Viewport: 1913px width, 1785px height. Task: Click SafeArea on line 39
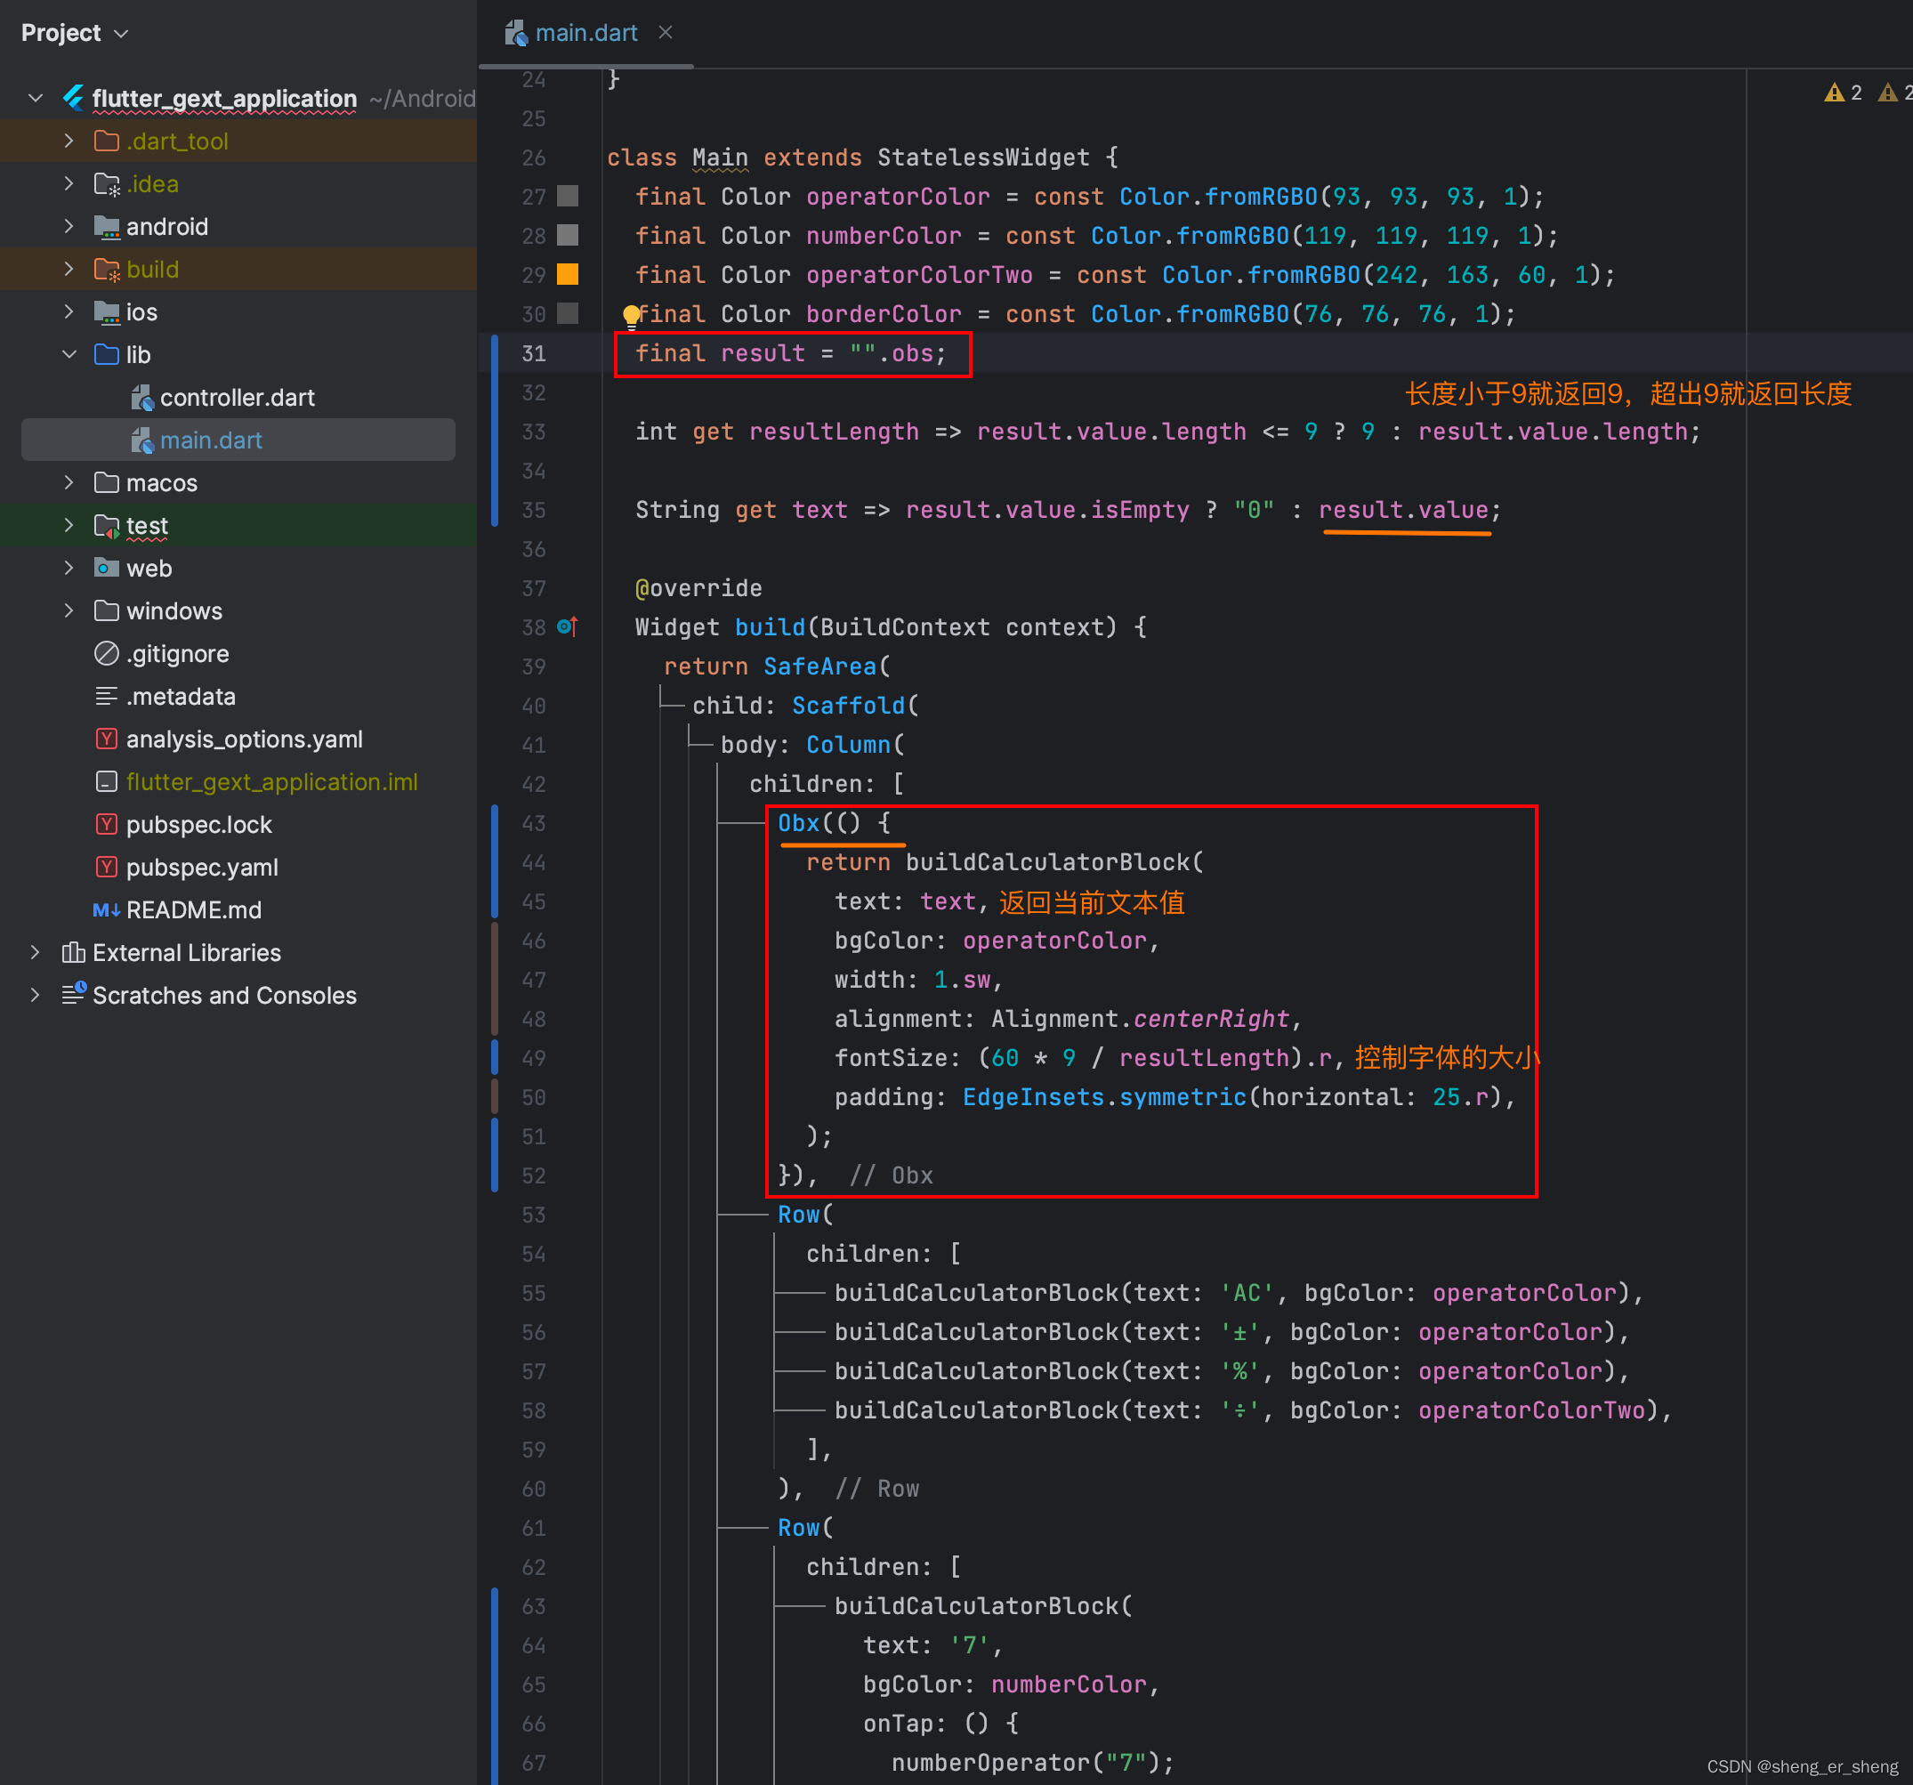[819, 666]
